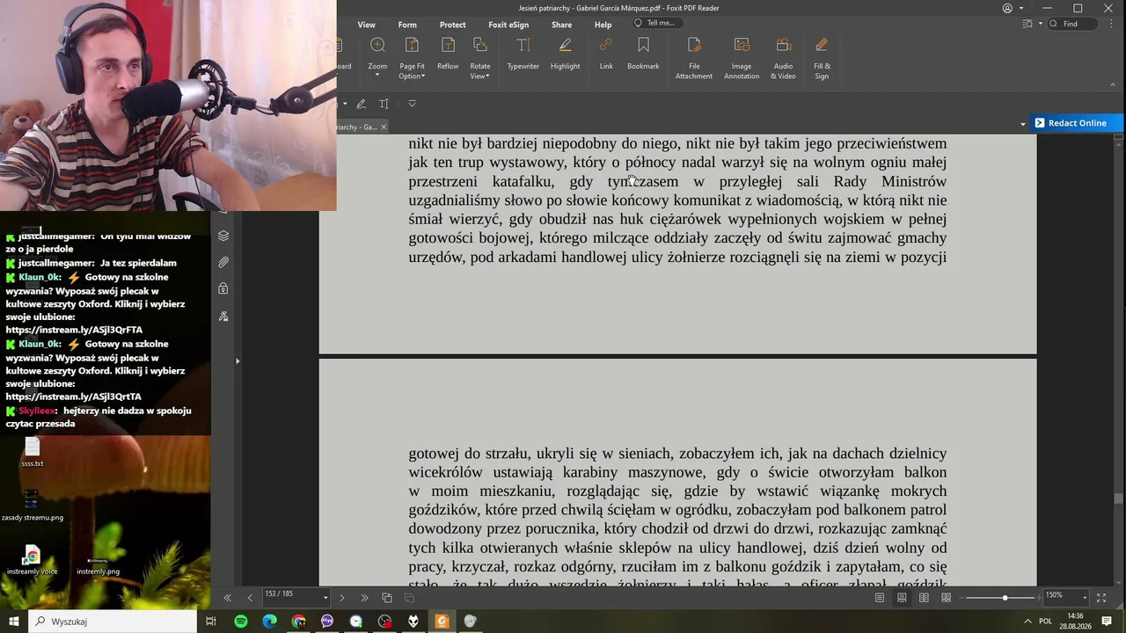This screenshot has width=1126, height=633.
Task: Select the Highlight tool
Action: 565,55
